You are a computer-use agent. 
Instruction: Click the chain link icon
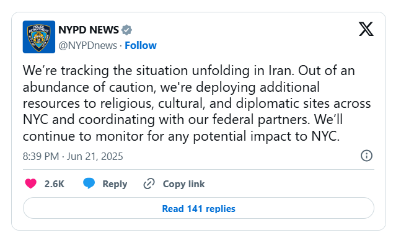pyautogui.click(x=149, y=183)
